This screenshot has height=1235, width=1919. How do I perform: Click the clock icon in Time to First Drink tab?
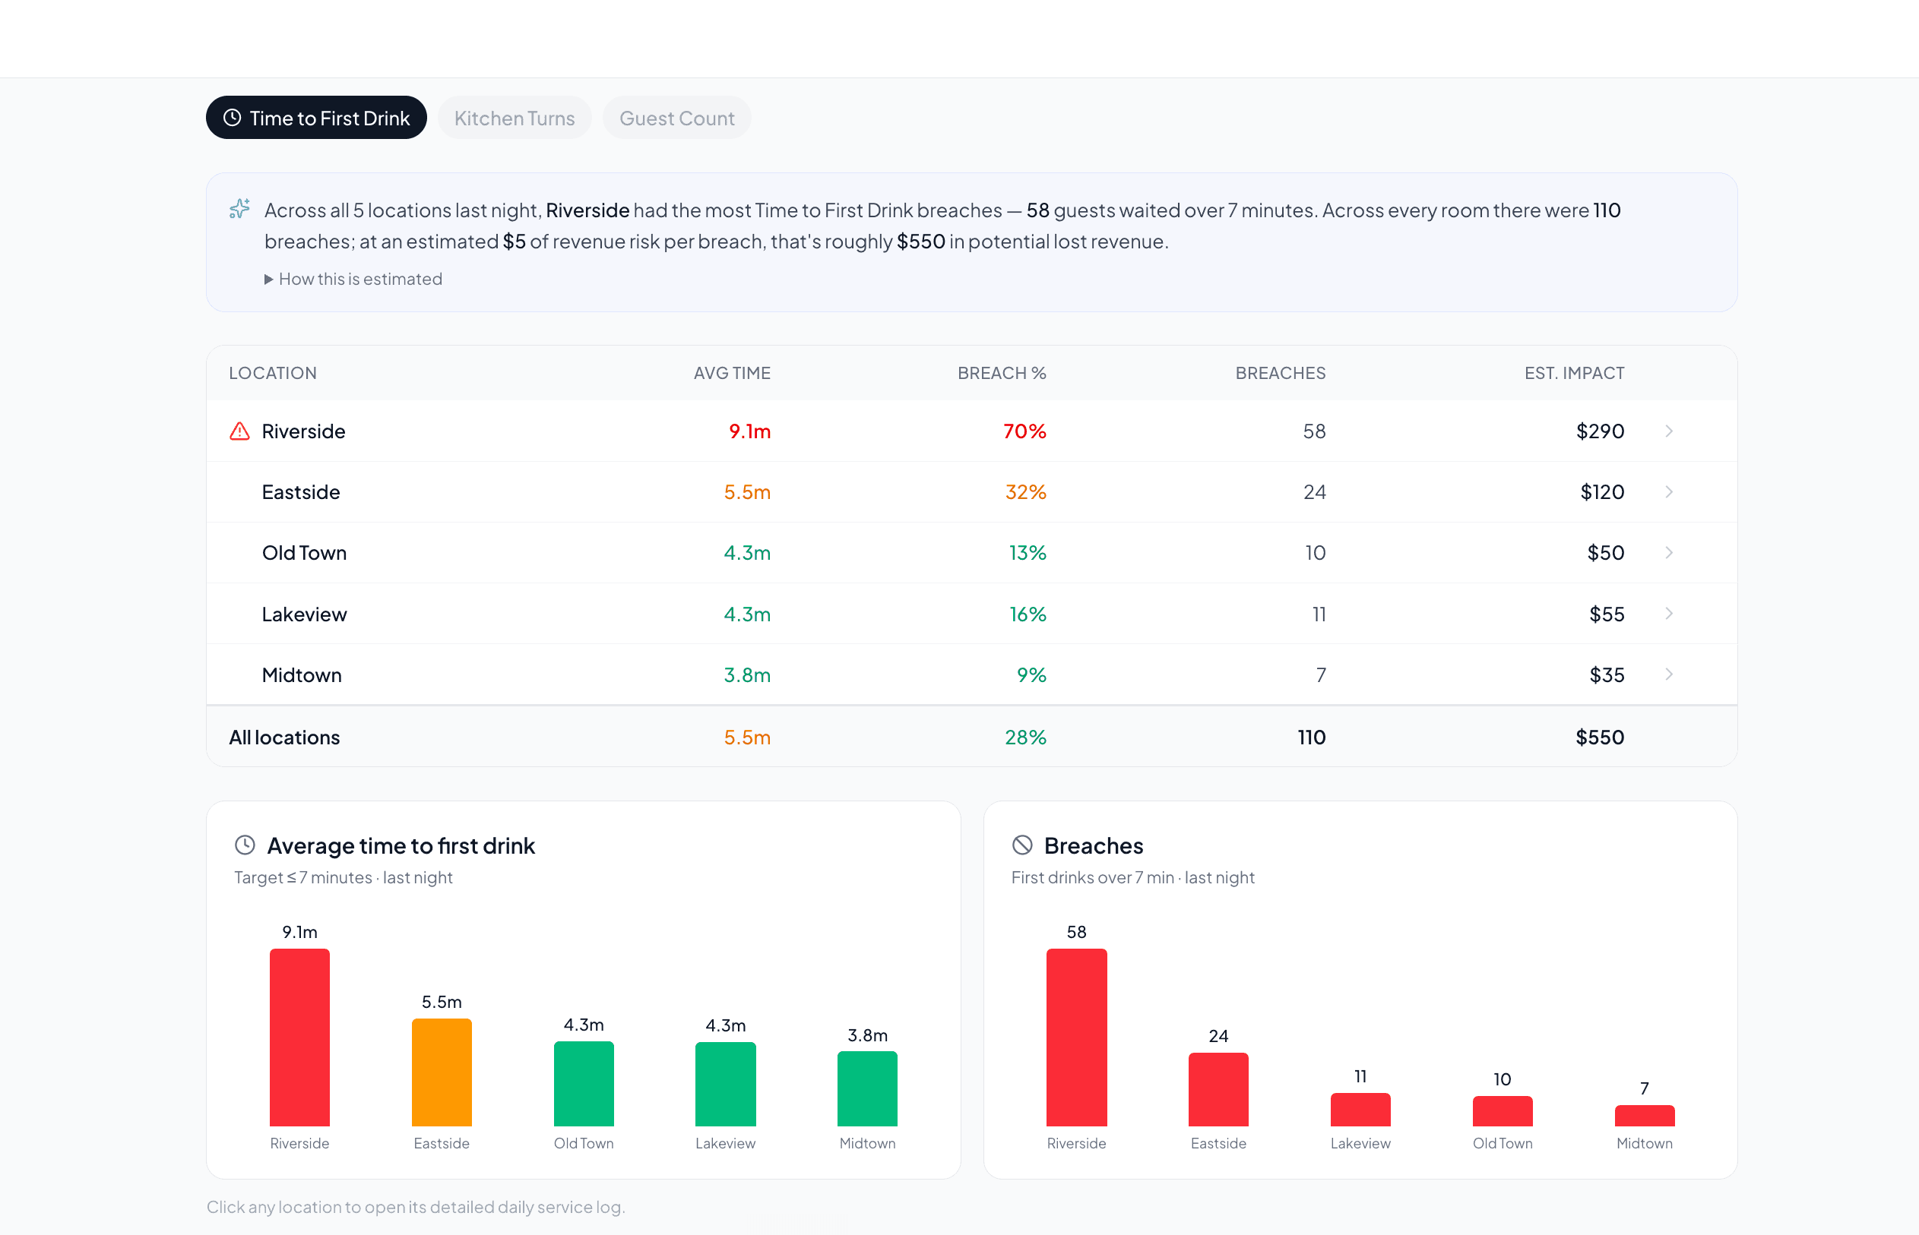click(x=232, y=118)
